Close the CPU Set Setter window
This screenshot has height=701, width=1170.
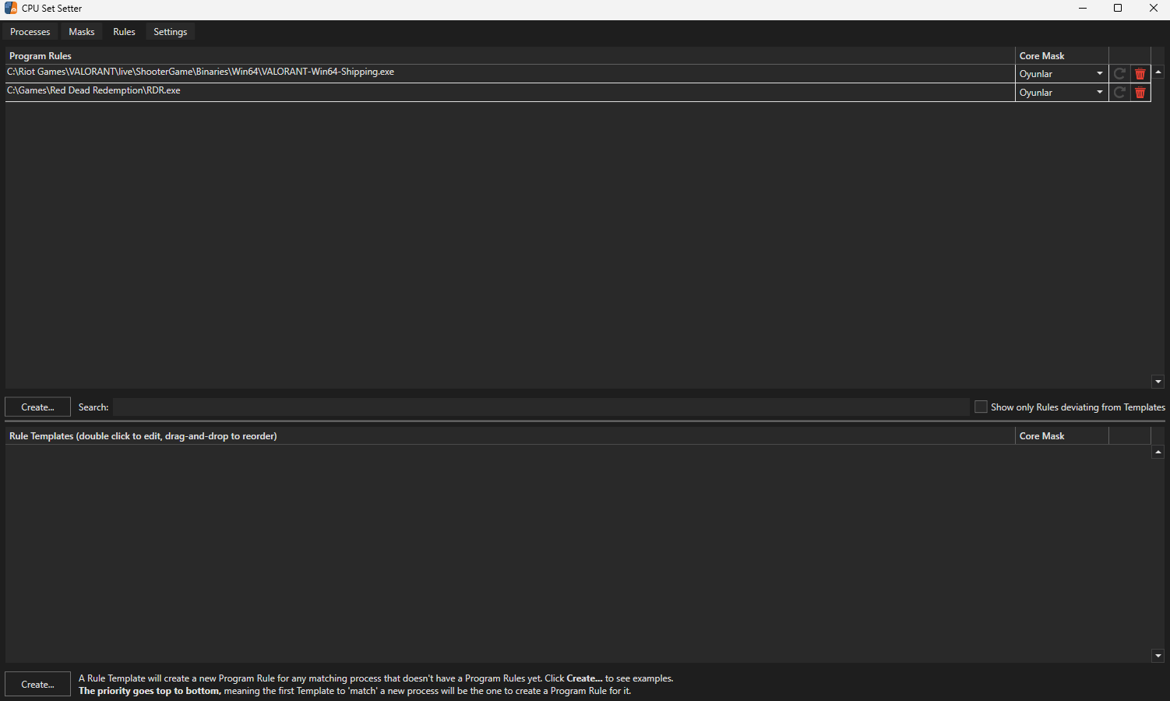(x=1154, y=9)
